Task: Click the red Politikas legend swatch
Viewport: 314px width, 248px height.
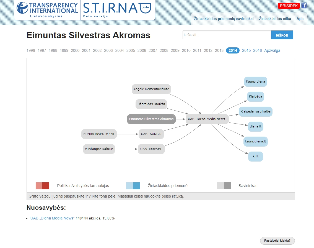Action: (42, 186)
